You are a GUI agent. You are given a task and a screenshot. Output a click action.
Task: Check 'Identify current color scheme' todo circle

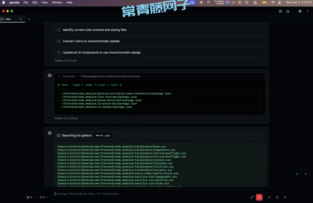pos(59,30)
